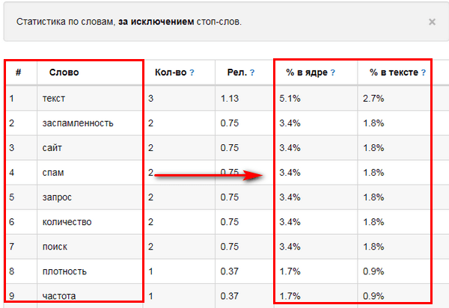
Task: Select the word сайт in row 3
Action: tap(52, 148)
